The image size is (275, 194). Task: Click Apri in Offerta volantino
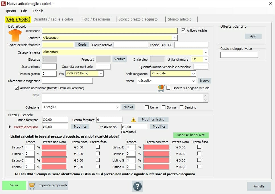[253, 36]
